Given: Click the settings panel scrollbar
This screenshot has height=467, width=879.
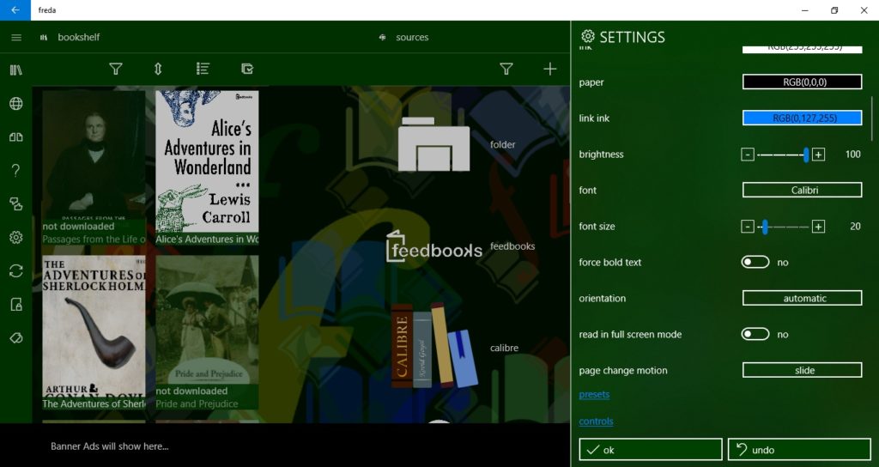Looking at the screenshot, I should 872,118.
